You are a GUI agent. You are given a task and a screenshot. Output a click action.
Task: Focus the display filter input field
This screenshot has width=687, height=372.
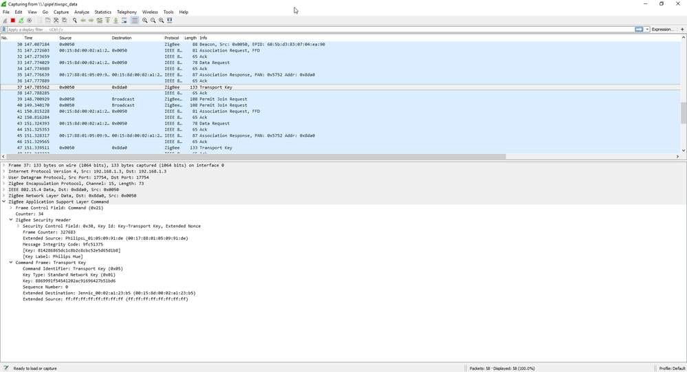point(320,30)
